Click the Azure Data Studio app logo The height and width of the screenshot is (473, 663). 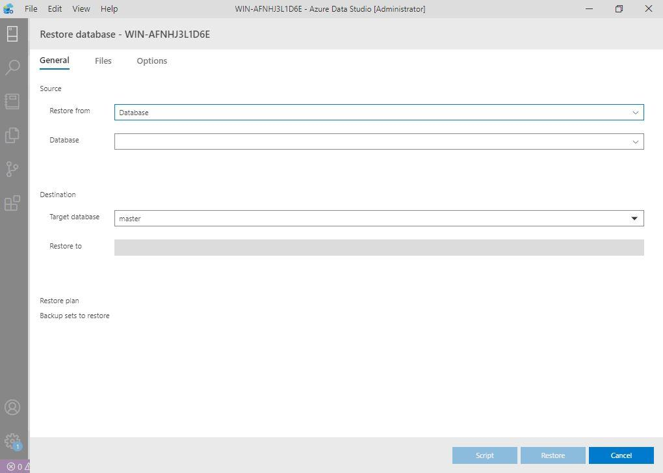coord(8,8)
